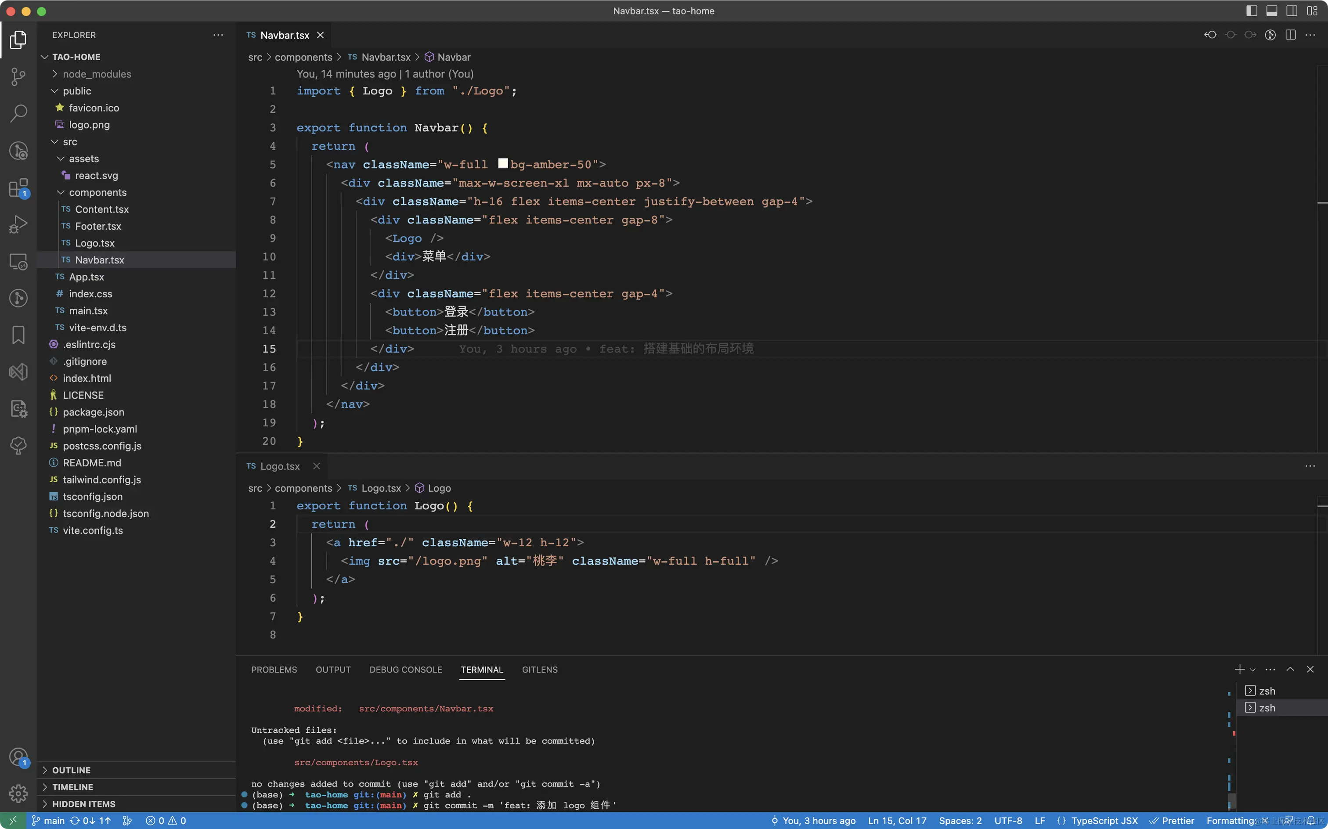Open the Bookmarks view icon

[18, 335]
